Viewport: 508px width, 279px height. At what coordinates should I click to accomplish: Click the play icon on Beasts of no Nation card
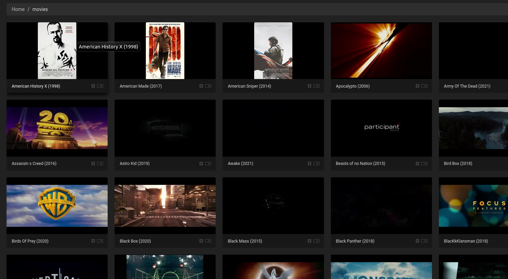[424, 164]
